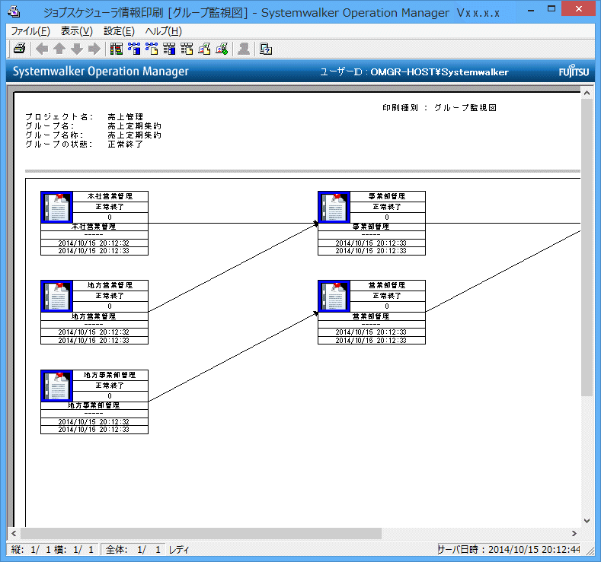Viewport: 601px width, 562px height.
Task: Open the ヘルプ(H) menu
Action: 163,31
